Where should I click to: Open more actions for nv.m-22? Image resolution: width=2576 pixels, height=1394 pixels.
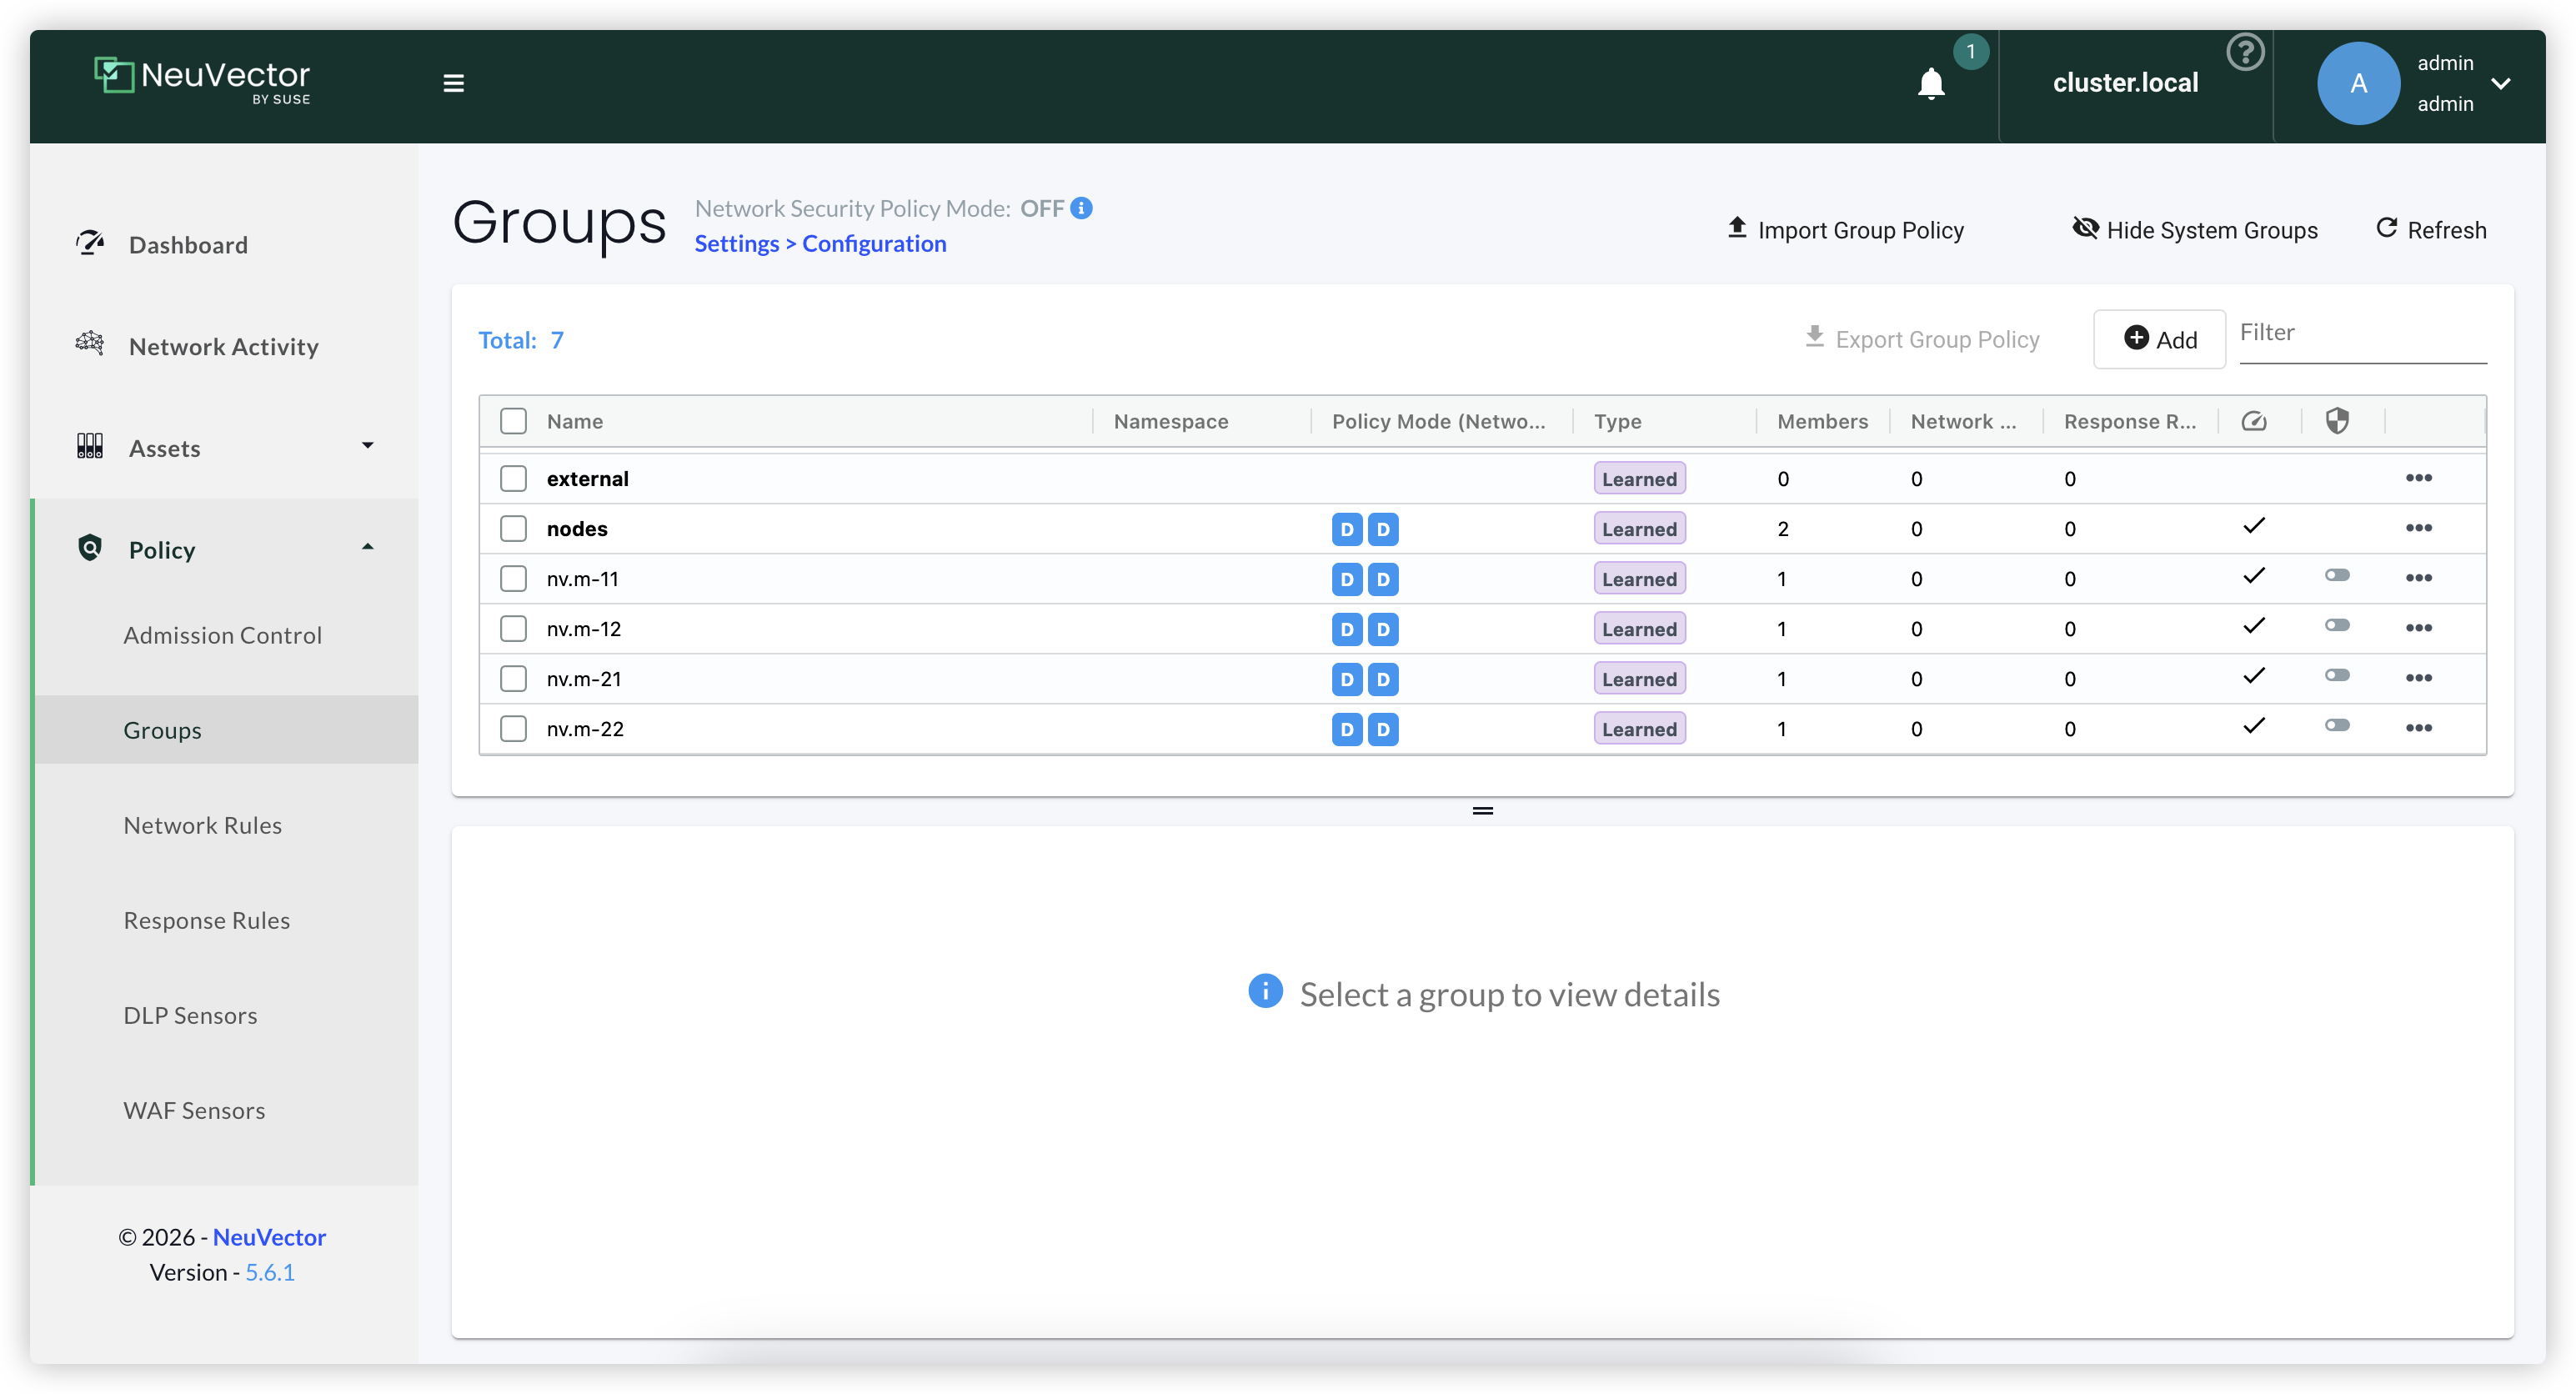(2418, 728)
